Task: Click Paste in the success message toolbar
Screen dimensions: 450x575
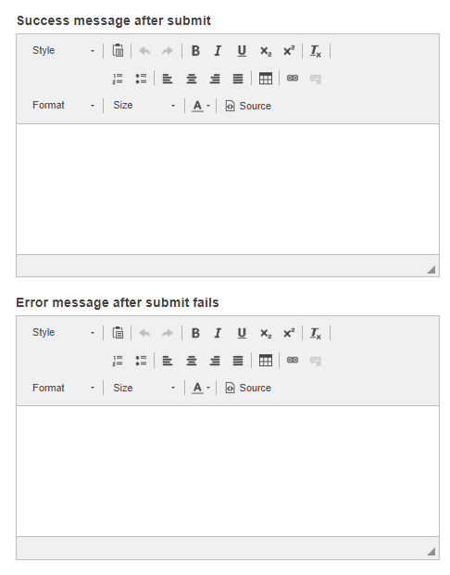Action: [118, 51]
